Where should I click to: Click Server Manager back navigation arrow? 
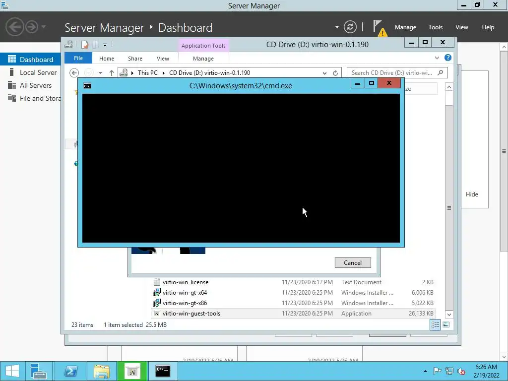[14, 27]
